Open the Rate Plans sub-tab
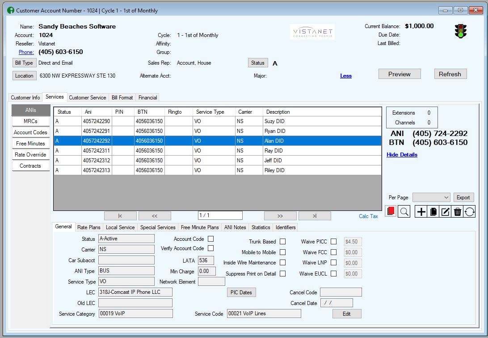Screen dimensions: 488x338 88,227
